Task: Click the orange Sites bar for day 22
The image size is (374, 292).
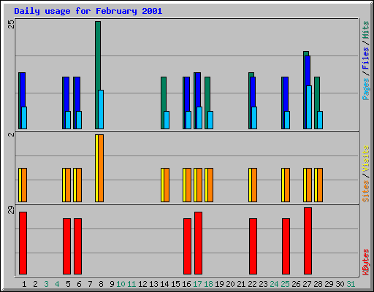Action: coord(254,185)
